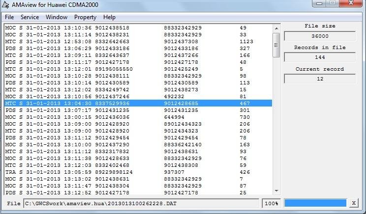
Task: Click the scroll down arrow of record list
Action: pyautogui.click(x=276, y=191)
